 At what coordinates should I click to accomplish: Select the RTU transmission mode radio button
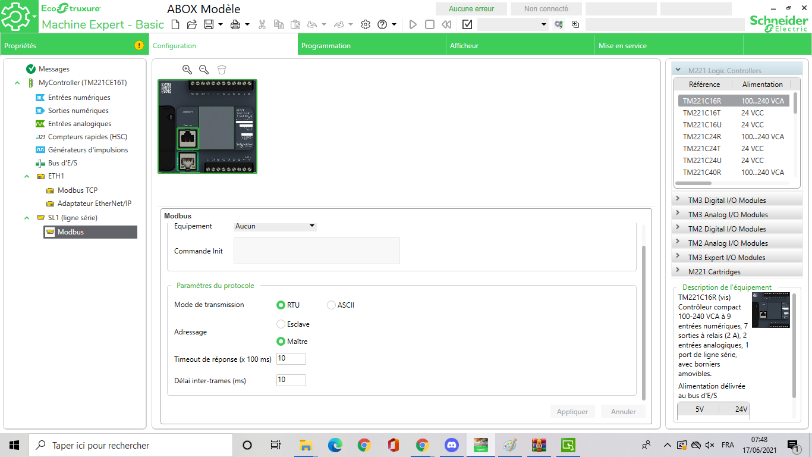point(281,305)
